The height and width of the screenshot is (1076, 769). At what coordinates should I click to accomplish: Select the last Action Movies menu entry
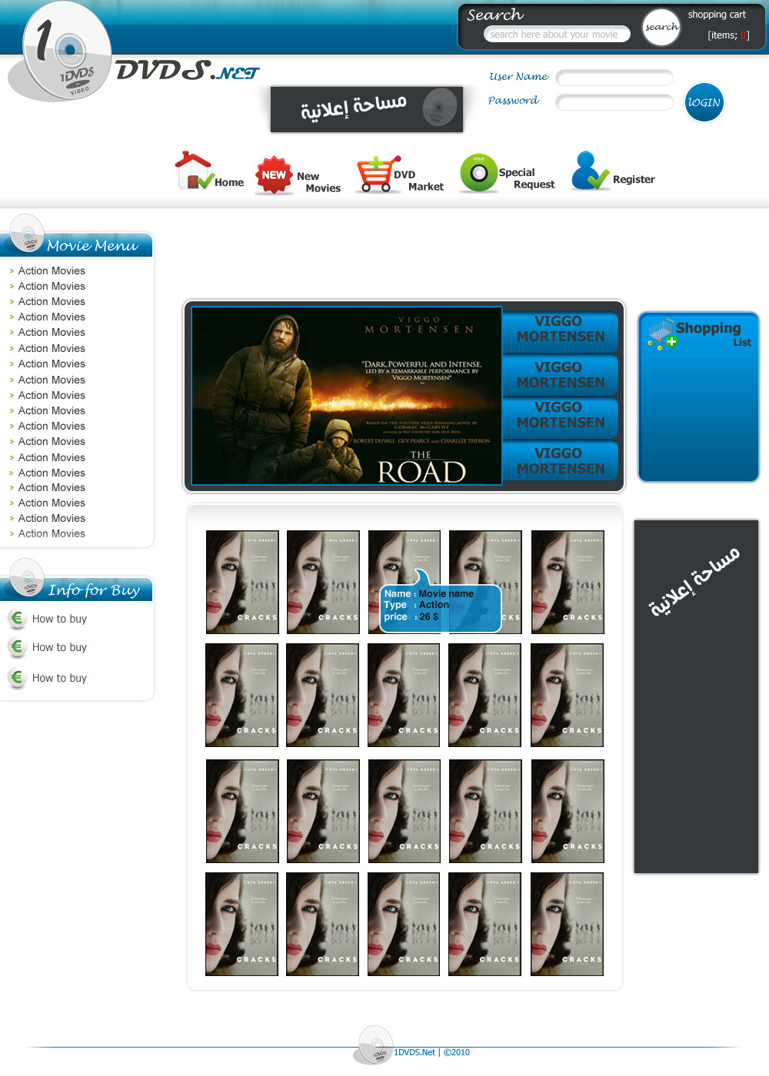[52, 533]
